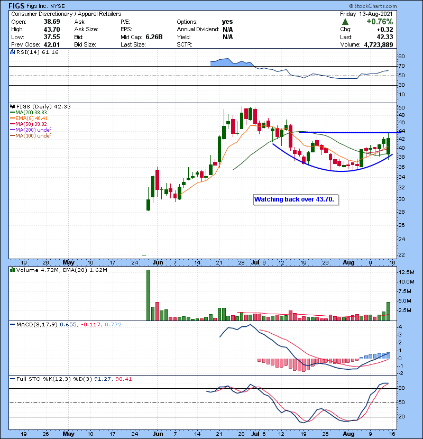Click the RSI(14) 61.16 panel label

(37, 52)
